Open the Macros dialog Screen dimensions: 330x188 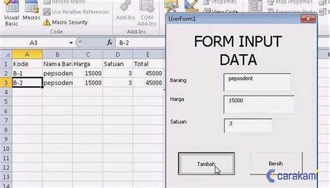[x=31, y=11]
